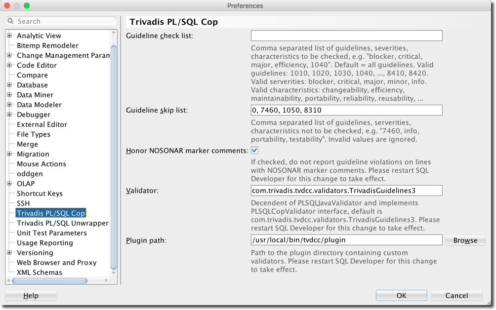Viewport: 496px width, 310px height.
Task: Click the tree vertical scrollbar thumb
Action: click(x=114, y=157)
